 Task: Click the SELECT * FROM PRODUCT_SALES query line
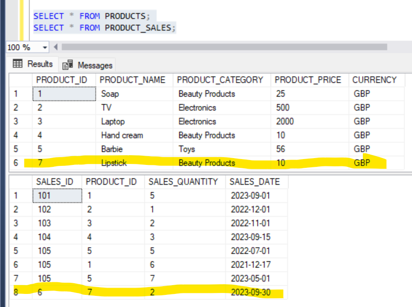(x=102, y=28)
